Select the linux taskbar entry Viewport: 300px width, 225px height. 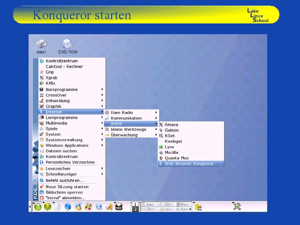point(183,204)
